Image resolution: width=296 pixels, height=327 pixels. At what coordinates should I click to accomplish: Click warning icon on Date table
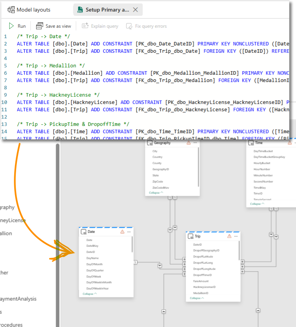[122, 232]
